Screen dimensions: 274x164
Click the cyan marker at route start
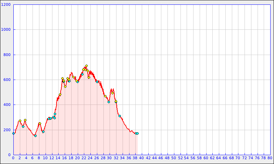coord(13,133)
